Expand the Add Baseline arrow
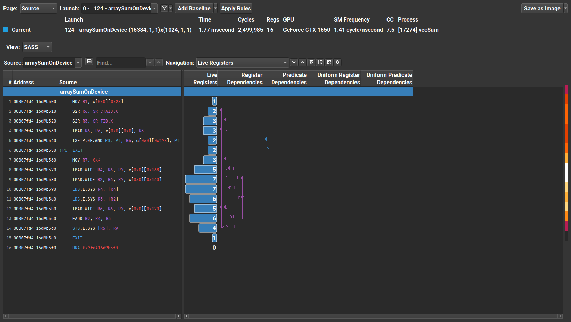Image resolution: width=571 pixels, height=322 pixels. [216, 8]
